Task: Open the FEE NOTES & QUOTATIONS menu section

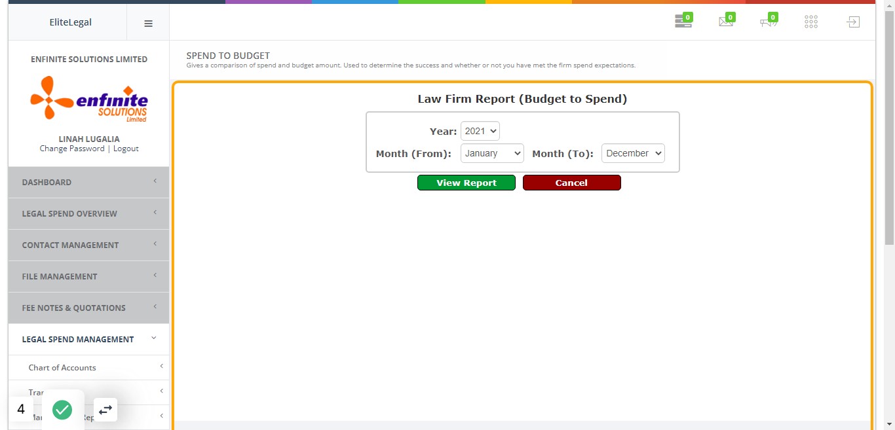Action: (x=88, y=308)
